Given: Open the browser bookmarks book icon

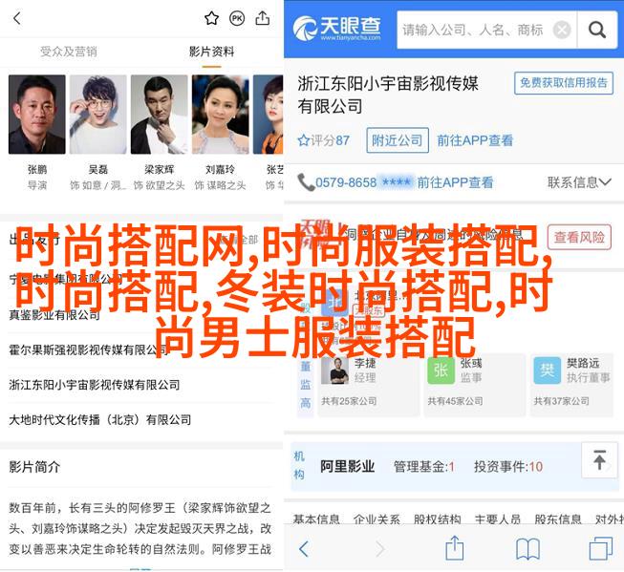Looking at the screenshot, I should 527,549.
